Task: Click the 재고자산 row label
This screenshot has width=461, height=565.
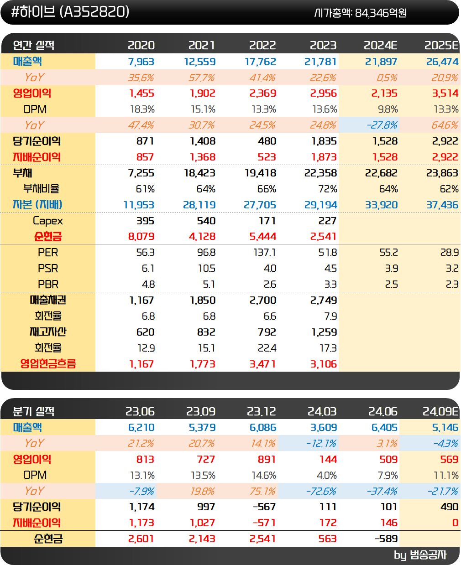Action: tap(48, 332)
